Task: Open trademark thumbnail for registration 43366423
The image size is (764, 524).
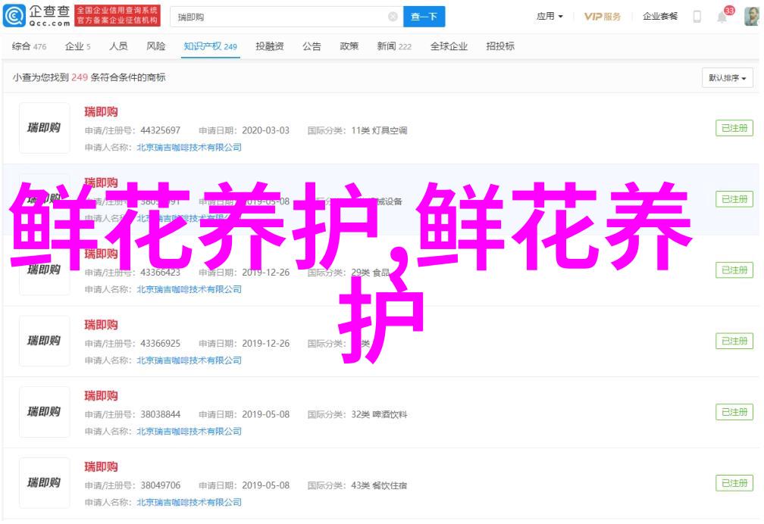Action: click(44, 270)
